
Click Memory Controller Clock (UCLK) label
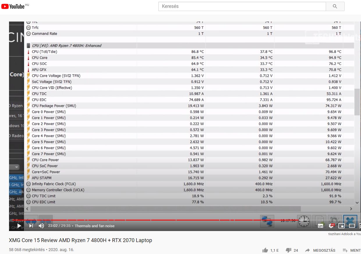coord(58,190)
